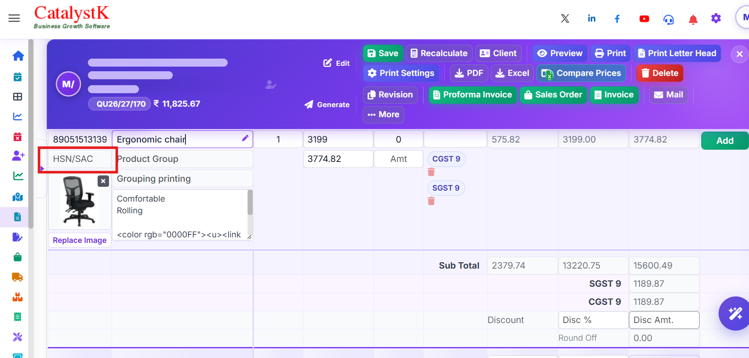Open the tools wrench sidebar icon
The width and height of the screenshot is (749, 358).
[x=17, y=337]
